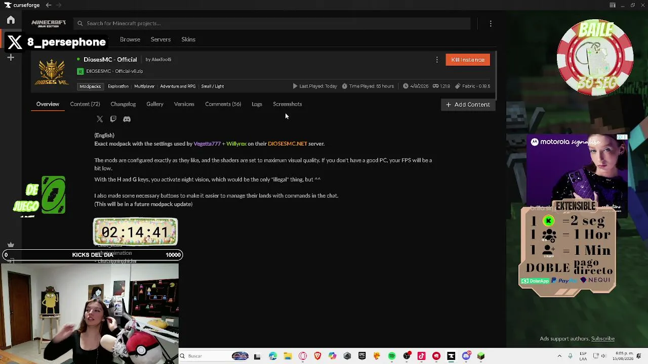The image size is (648, 364).
Task: Open the Minecraft block icon on the taskbar
Action: tap(481, 356)
